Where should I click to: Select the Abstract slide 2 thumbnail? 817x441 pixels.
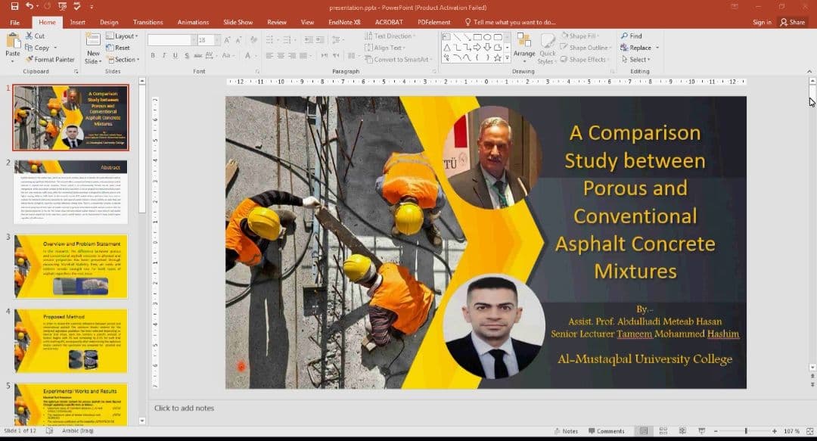pyautogui.click(x=71, y=191)
